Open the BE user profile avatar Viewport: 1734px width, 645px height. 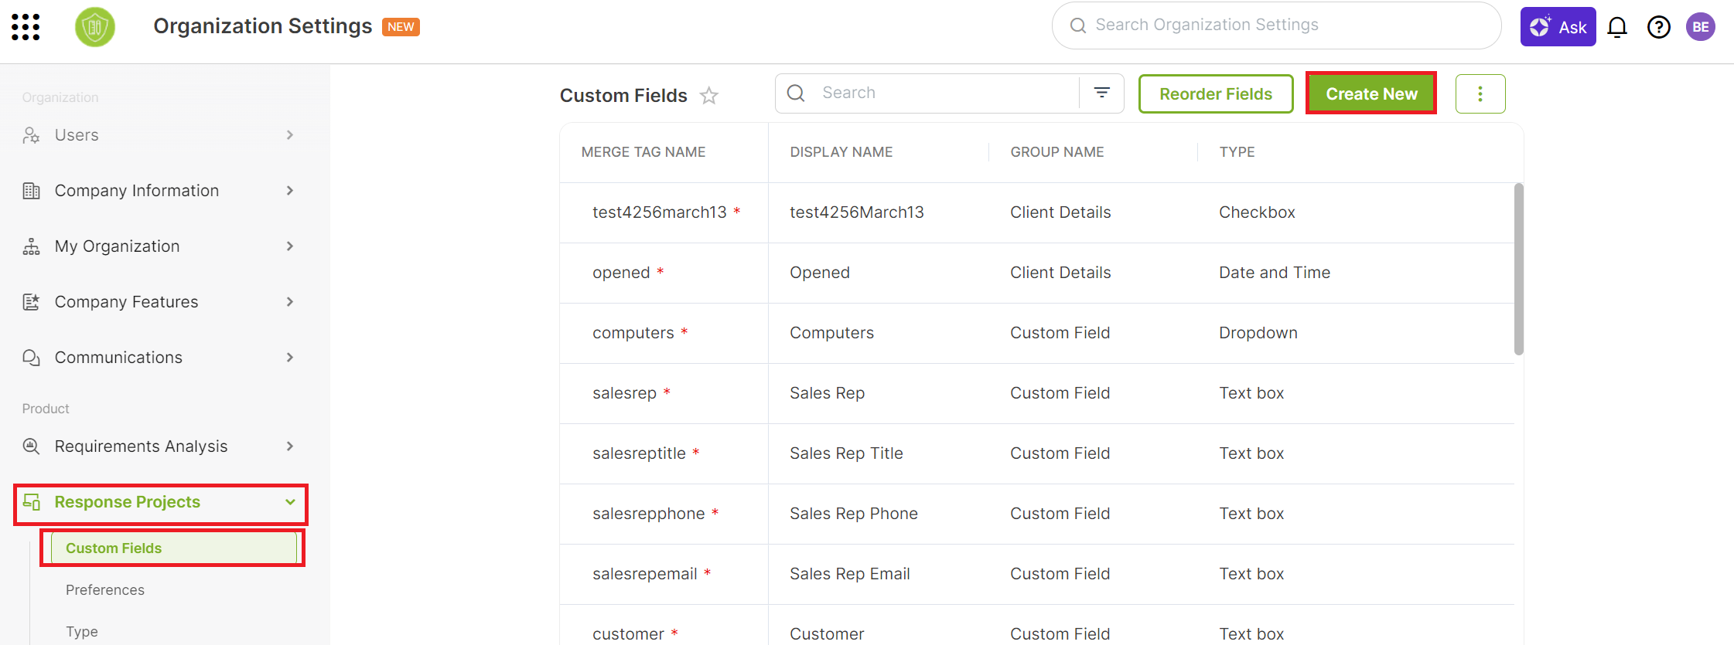[x=1701, y=27]
